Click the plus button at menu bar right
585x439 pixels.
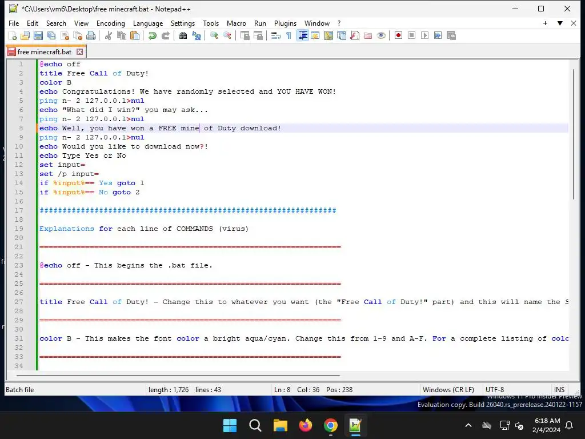pos(545,23)
